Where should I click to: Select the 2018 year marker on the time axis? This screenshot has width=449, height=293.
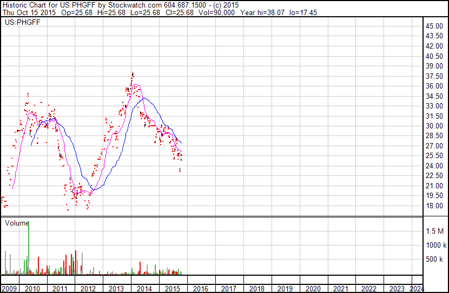coord(257,288)
